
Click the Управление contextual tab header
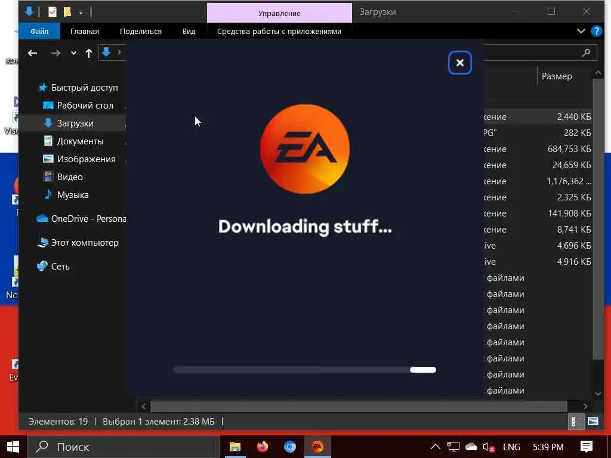pyautogui.click(x=279, y=13)
